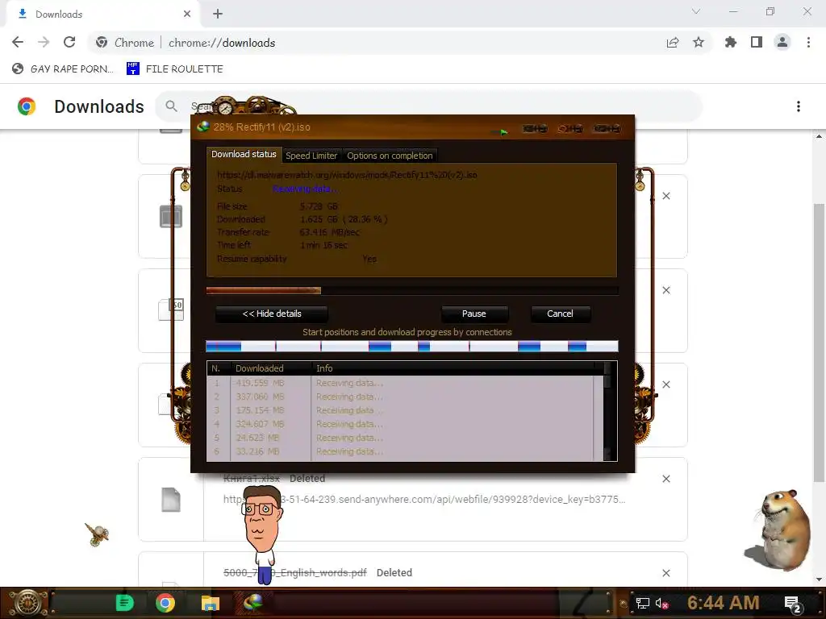
Task: Bookmark this page with the star icon
Action: 699,43
